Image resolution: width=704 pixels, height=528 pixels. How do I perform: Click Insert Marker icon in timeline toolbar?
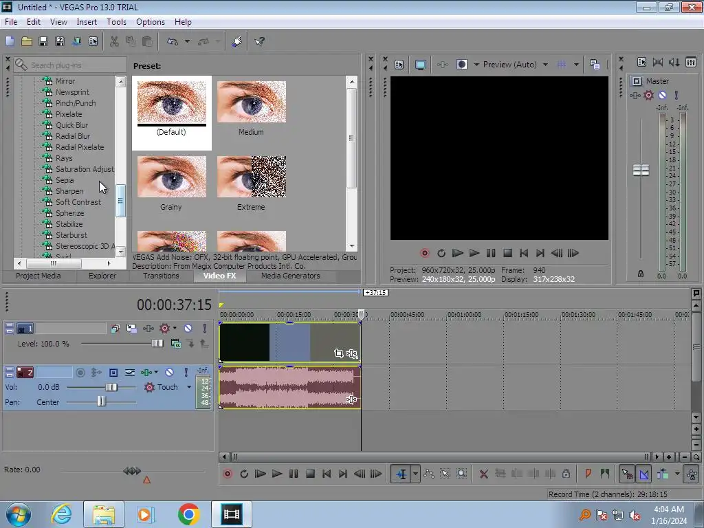(588, 474)
